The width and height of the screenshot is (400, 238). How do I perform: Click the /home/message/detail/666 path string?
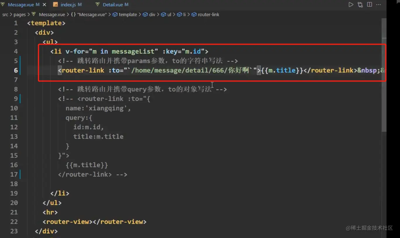click(178, 70)
